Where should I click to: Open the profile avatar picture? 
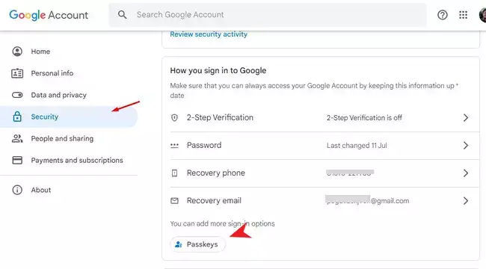pyautogui.click(x=482, y=14)
